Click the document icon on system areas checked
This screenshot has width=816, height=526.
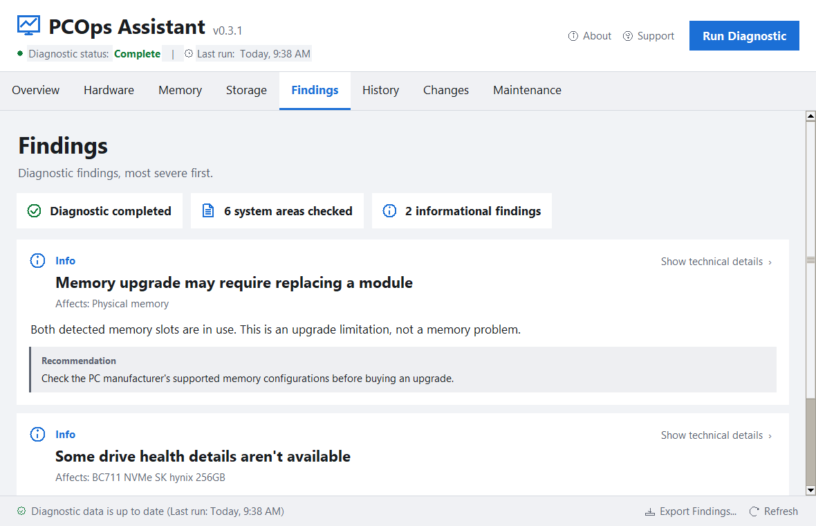208,211
